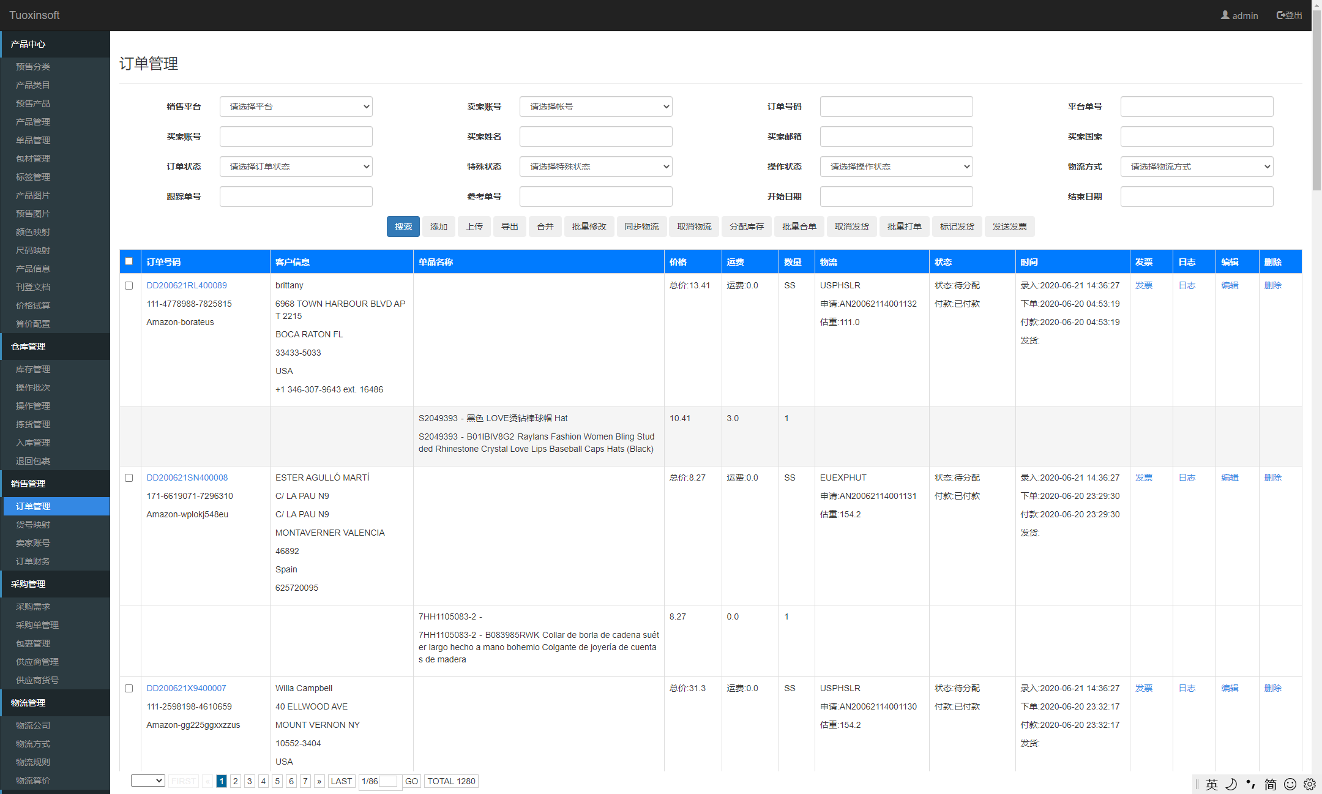This screenshot has width=1322, height=794.
Task: Click the IME moon icon
Action: [1231, 784]
